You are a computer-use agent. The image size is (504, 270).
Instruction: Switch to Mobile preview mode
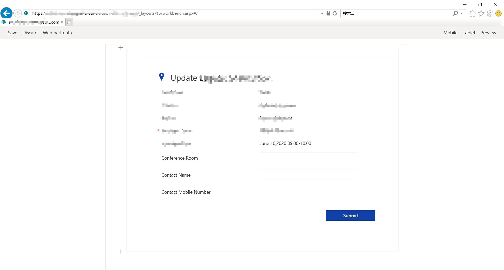[450, 33]
